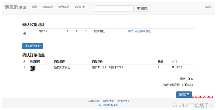
Task: Click the 确认收货地址 heading
Action: (33, 25)
